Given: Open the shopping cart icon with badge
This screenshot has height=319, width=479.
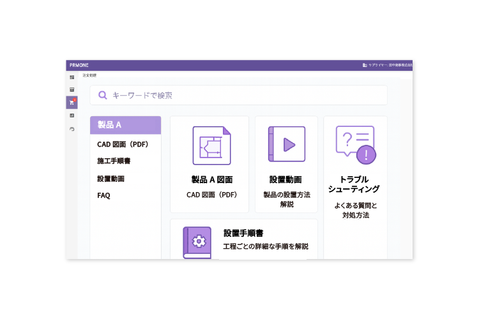Looking at the screenshot, I should (x=72, y=102).
